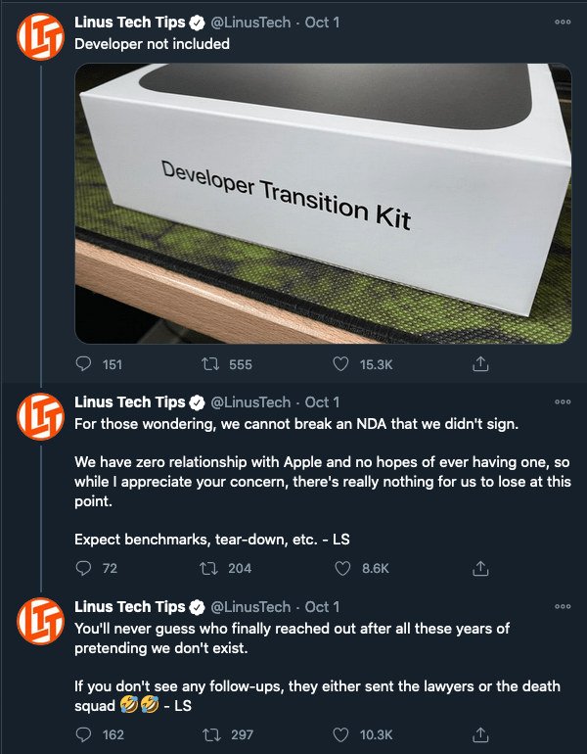
Task: Like the tweet with 15.3K likes
Action: pos(340,364)
